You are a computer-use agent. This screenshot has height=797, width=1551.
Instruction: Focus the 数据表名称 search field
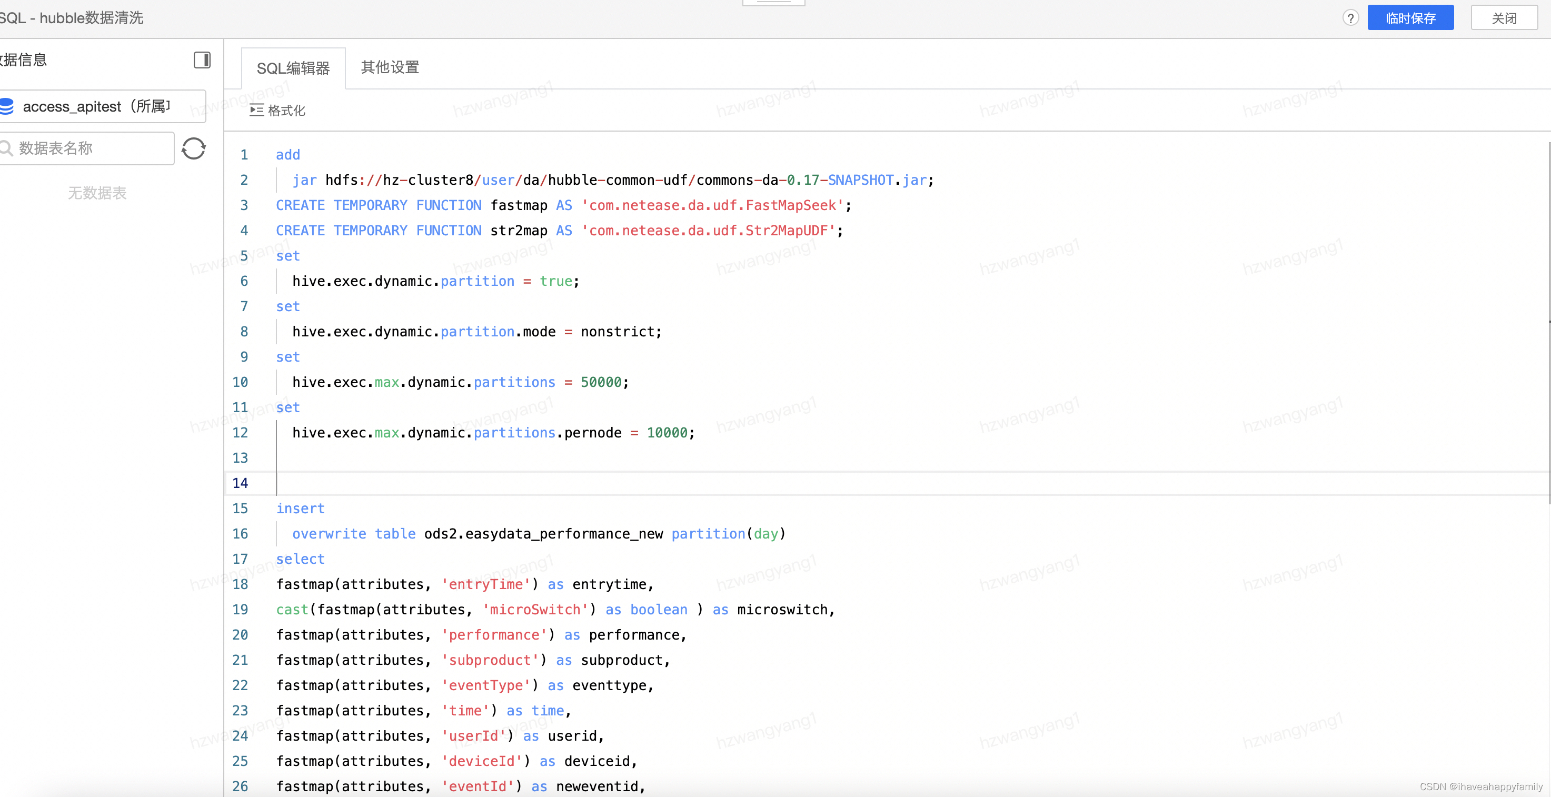(x=91, y=148)
